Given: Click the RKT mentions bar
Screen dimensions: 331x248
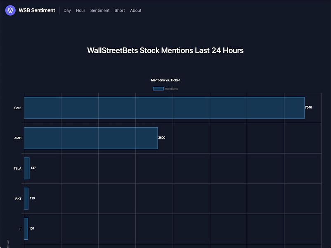Looking at the screenshot, I should pos(26,198).
